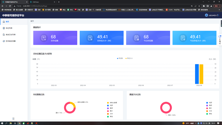Screen dimensions: 222x125
Task: Show hidden system tray icons chevron
Action: point(196,123)
